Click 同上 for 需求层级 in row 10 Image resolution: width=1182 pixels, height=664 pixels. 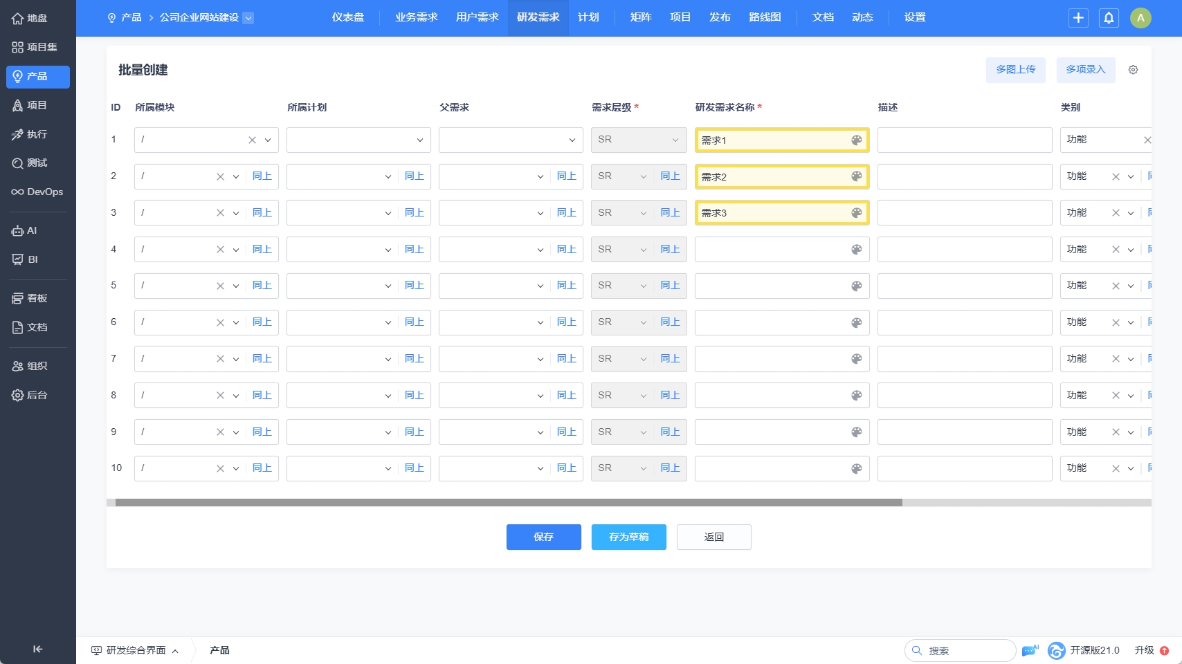coord(671,468)
